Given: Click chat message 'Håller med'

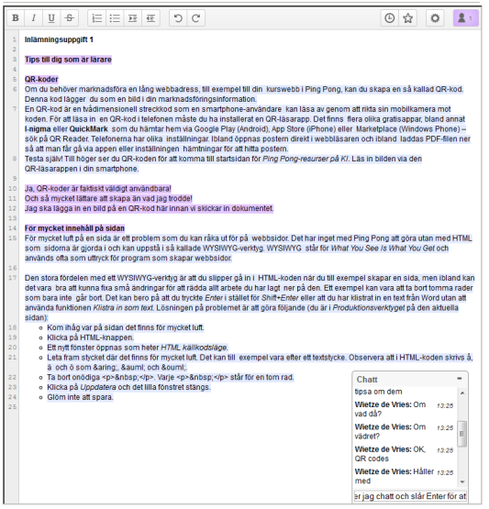Looking at the screenshot, I should tap(395, 476).
